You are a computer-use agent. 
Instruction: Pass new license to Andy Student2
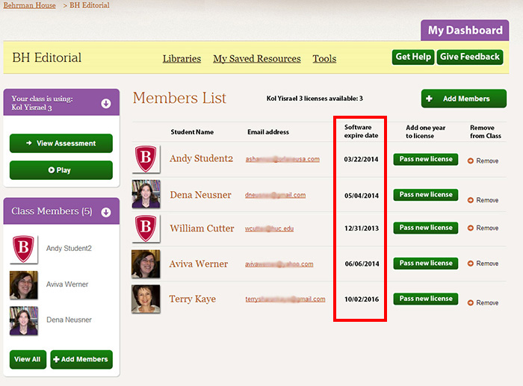click(x=426, y=159)
